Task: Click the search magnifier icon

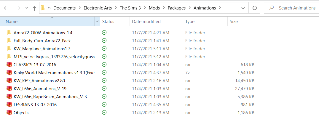Action: [x=271, y=8]
